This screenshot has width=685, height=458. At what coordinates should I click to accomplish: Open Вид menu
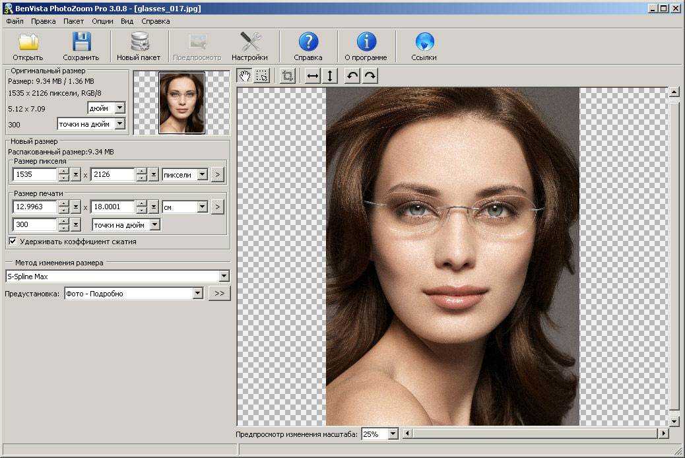[127, 21]
